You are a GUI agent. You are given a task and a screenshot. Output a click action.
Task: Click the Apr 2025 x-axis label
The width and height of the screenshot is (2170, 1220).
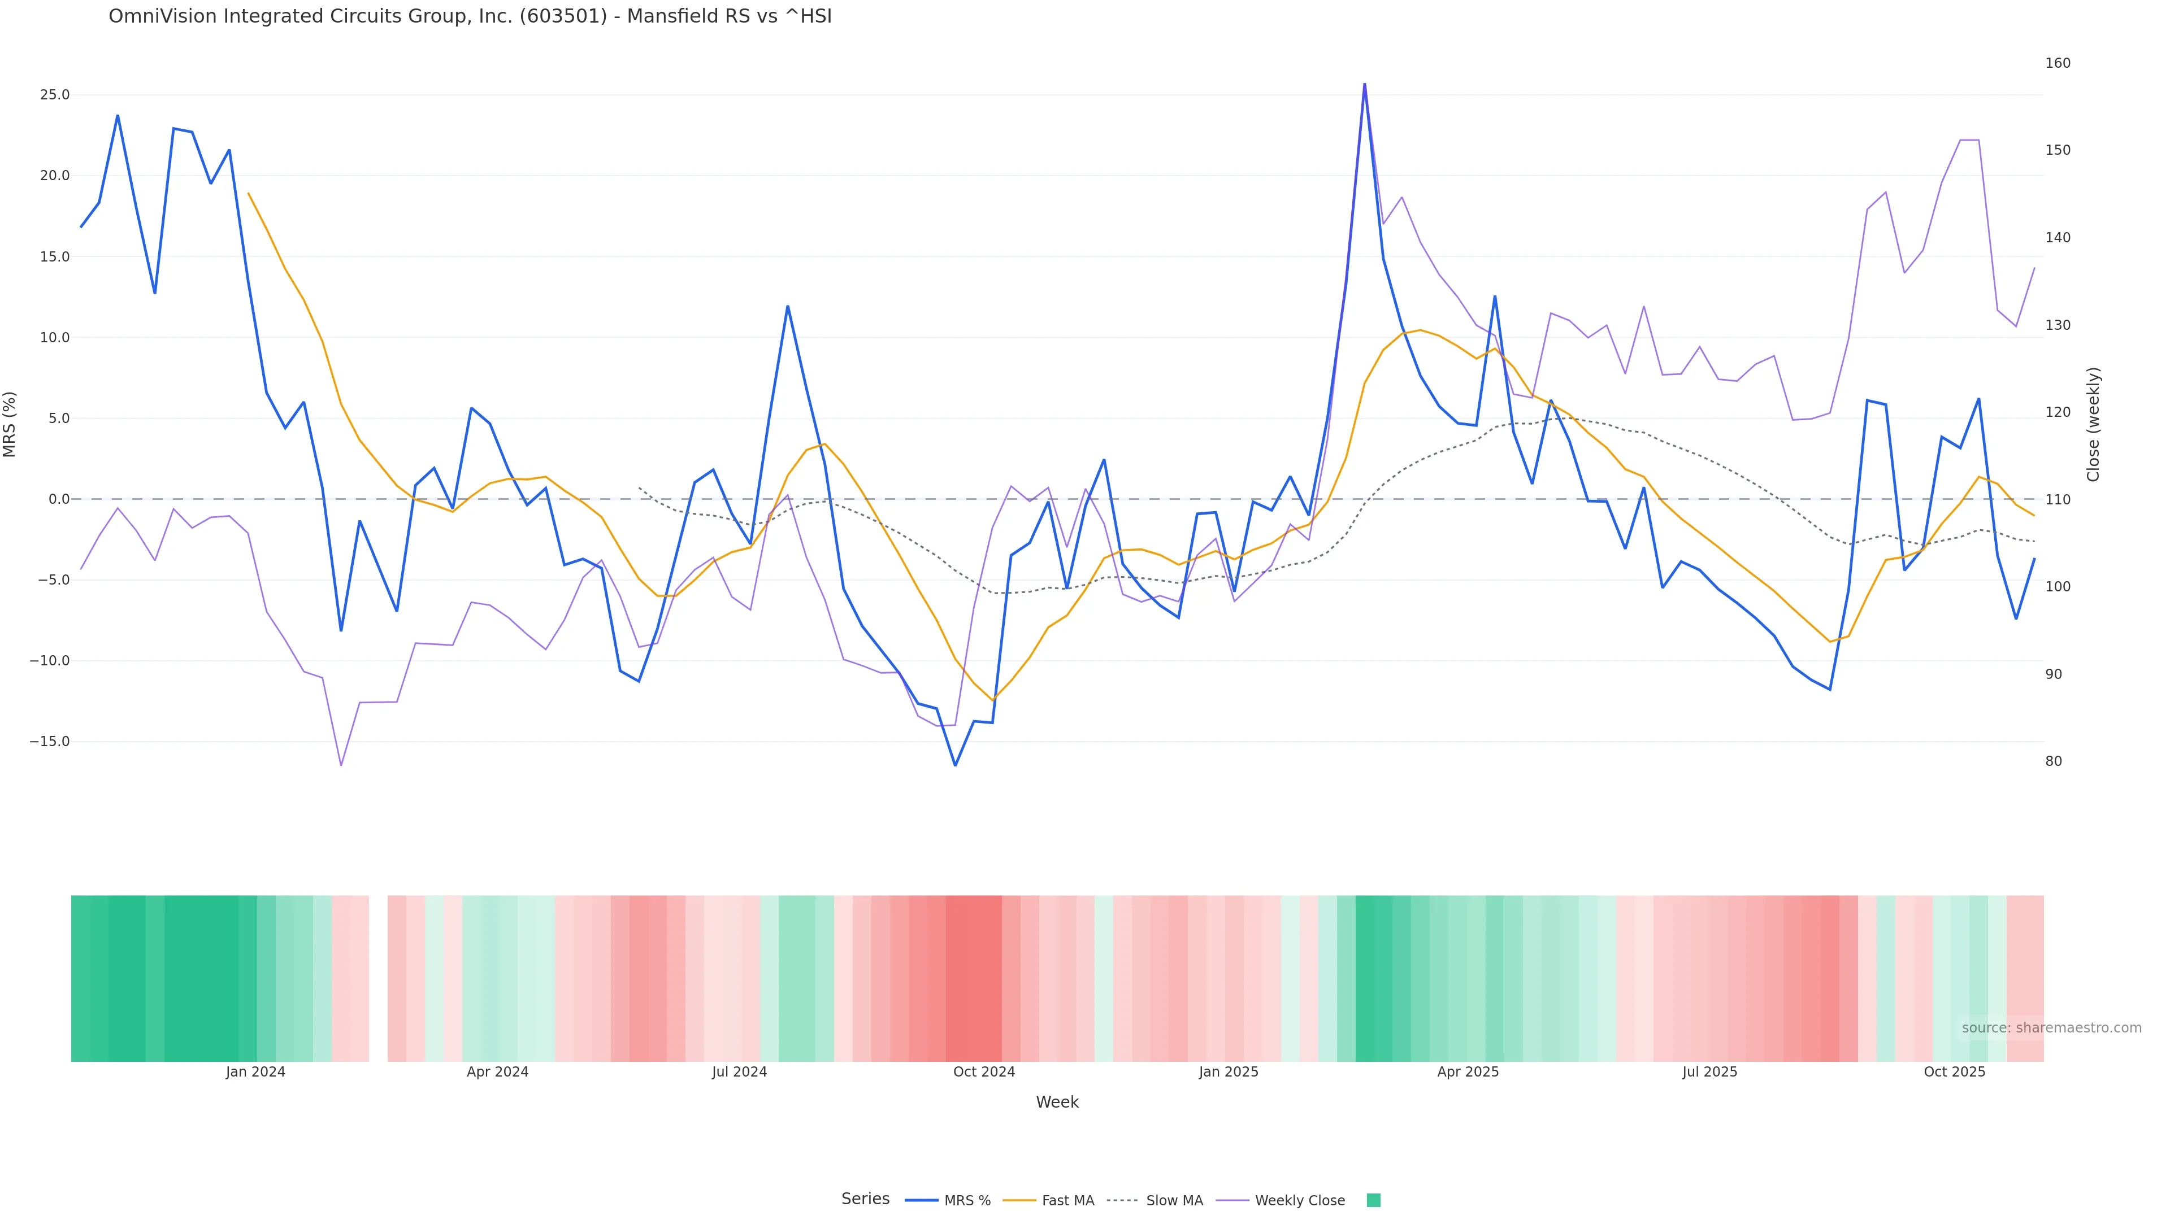click(x=1468, y=1072)
